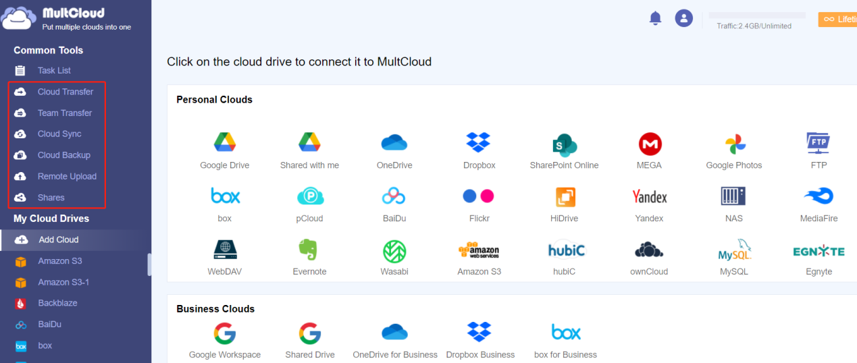Screen dimensions: 857x363
Task: Connect Amazon S3 from Personal Clouds grid
Action: click(x=479, y=256)
